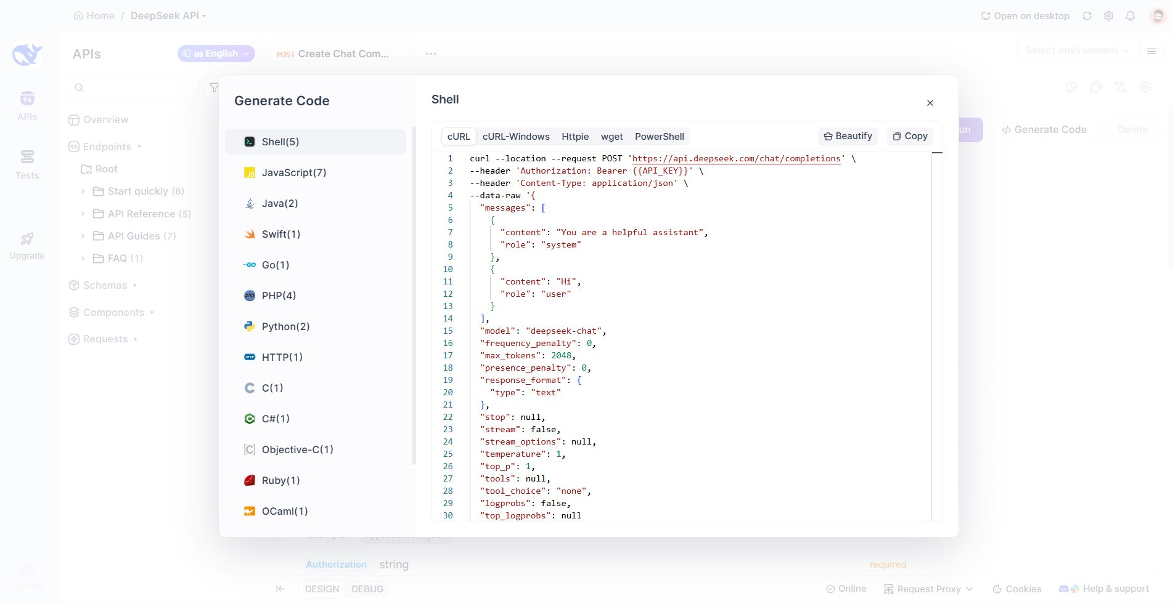Switch to the cURL-Windows tab
This screenshot has width=1173, height=604.
coord(516,137)
